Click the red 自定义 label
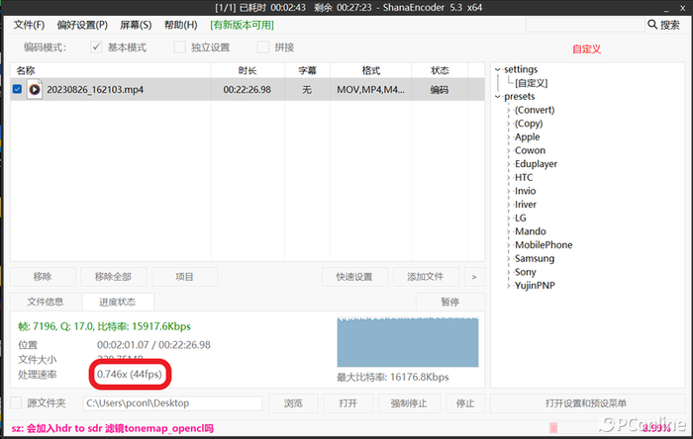 (x=586, y=49)
